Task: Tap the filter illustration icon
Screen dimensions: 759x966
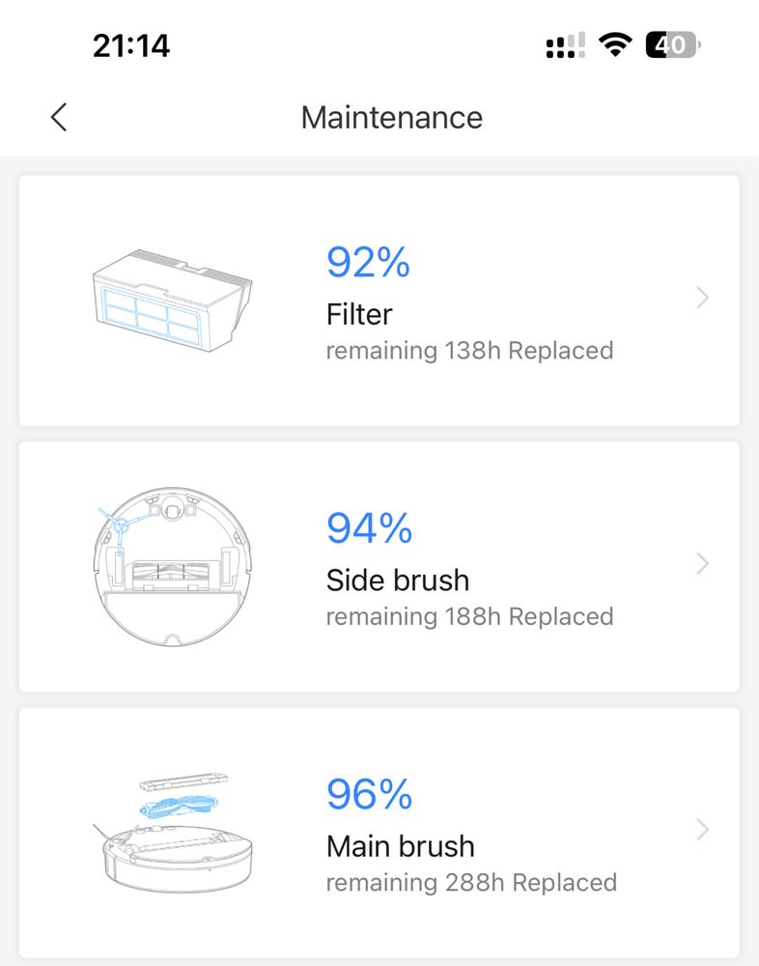Action: point(173,300)
